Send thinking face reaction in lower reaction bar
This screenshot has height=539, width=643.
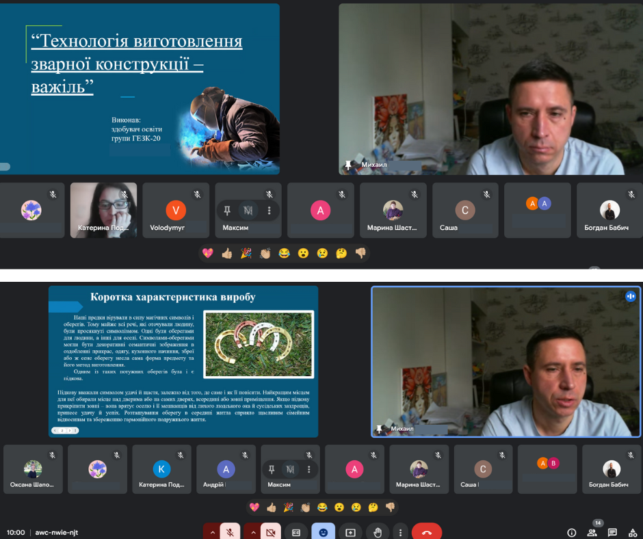[x=373, y=508]
